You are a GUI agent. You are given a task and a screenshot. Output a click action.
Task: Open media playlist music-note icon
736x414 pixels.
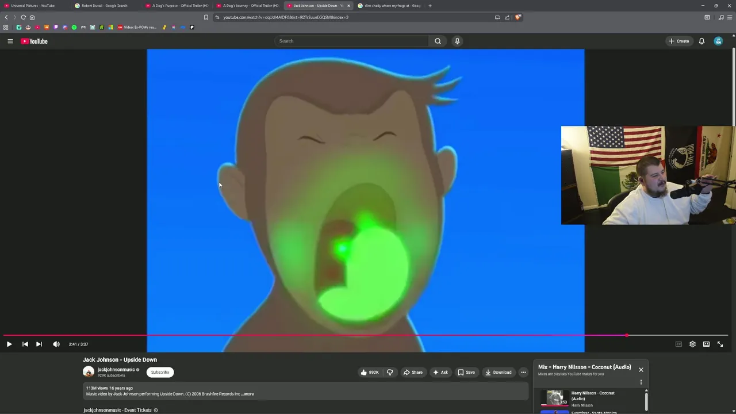click(721, 17)
